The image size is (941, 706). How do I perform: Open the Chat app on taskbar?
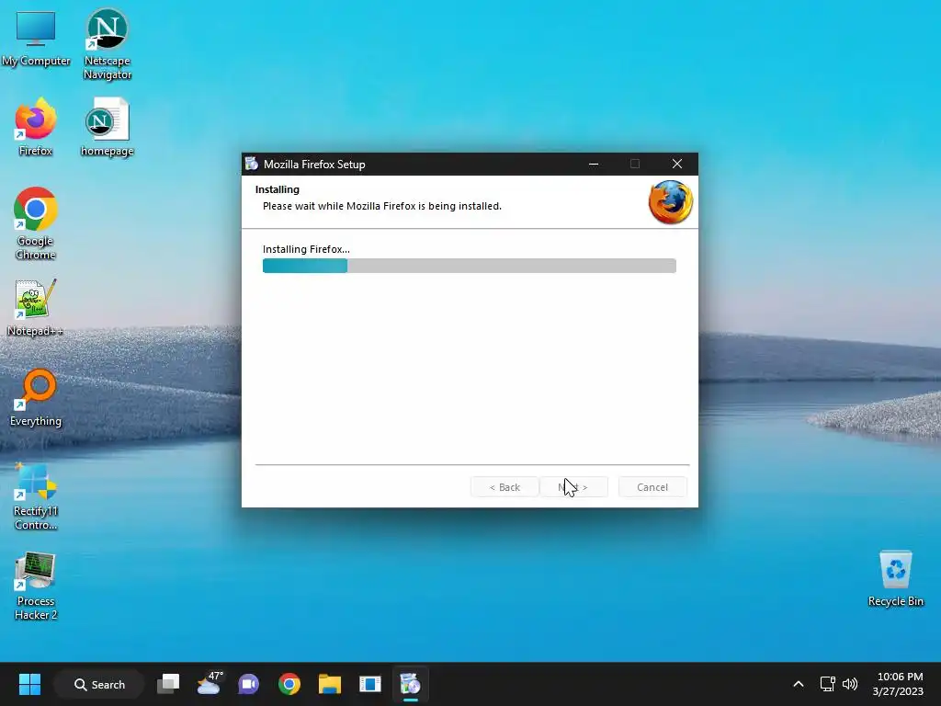coord(248,684)
